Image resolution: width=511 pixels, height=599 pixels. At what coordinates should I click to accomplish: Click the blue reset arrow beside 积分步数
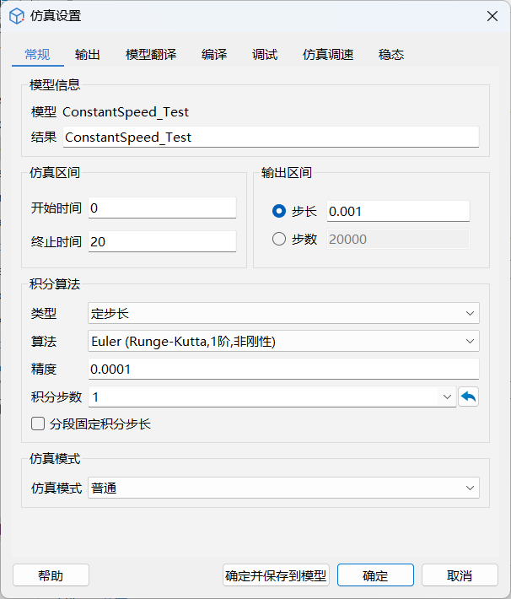tap(468, 397)
